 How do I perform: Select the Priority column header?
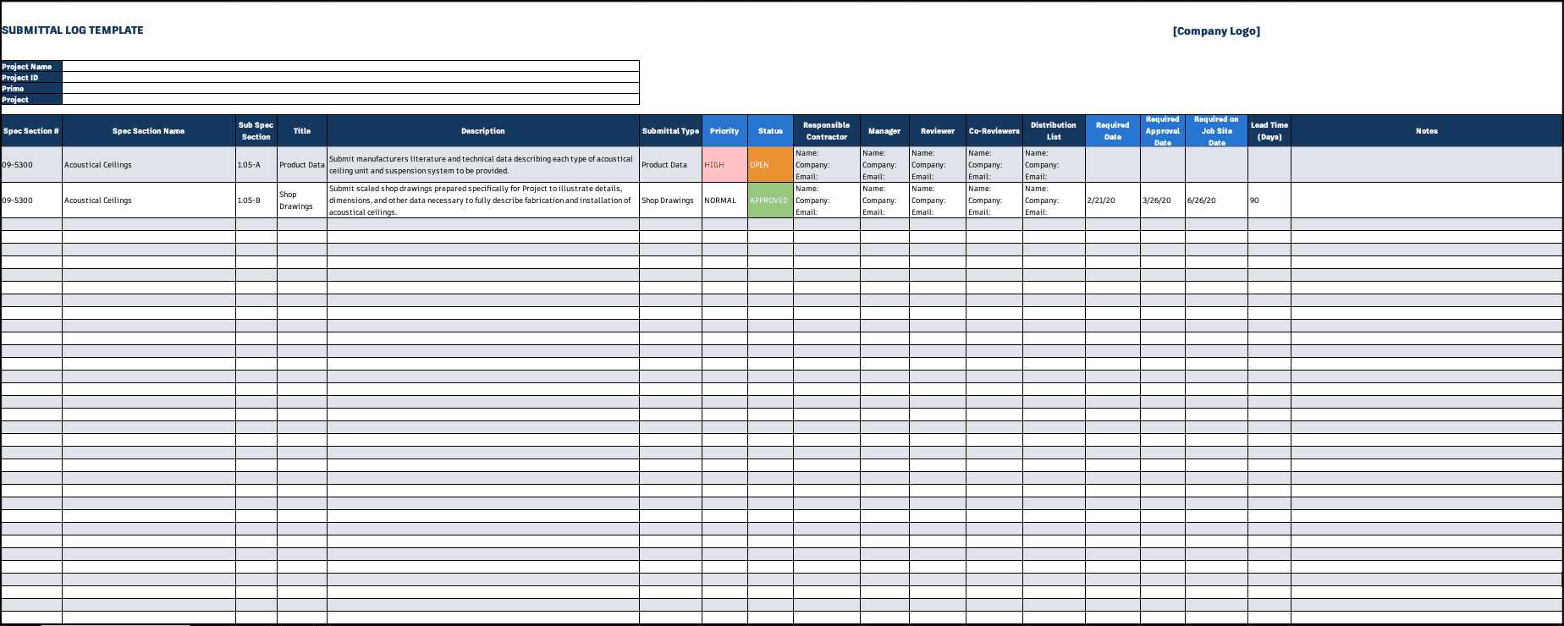tap(724, 131)
